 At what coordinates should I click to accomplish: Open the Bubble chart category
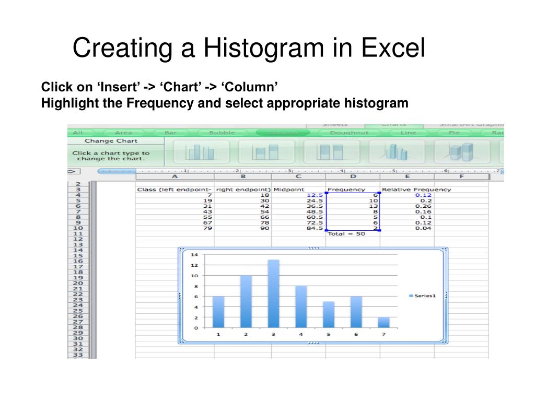[222, 133]
